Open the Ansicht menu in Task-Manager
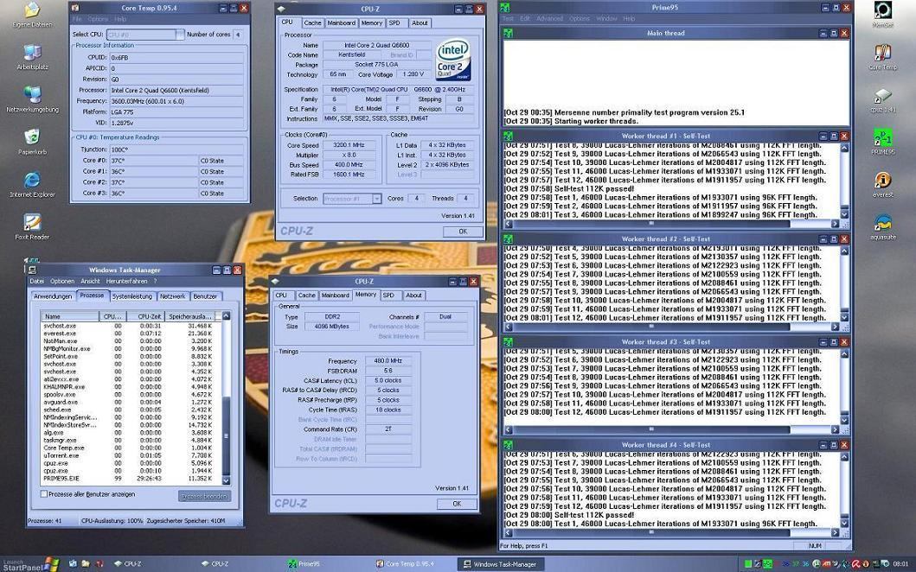This screenshot has width=916, height=572. click(x=90, y=282)
